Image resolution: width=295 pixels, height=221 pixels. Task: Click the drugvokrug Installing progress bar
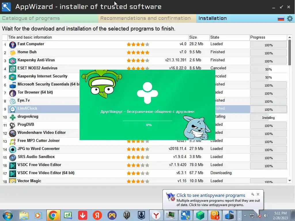268,118
